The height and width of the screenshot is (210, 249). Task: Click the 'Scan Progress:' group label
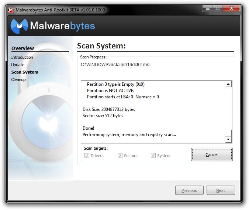(x=93, y=57)
